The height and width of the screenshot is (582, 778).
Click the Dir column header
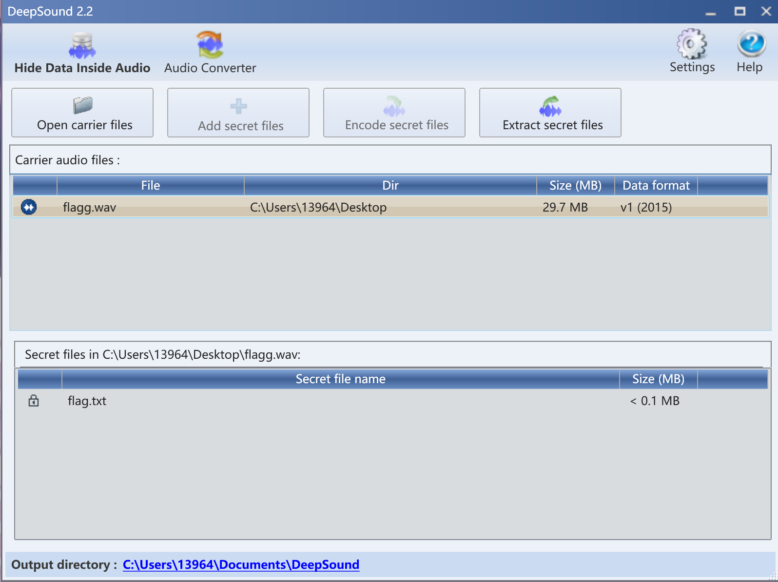(x=390, y=186)
